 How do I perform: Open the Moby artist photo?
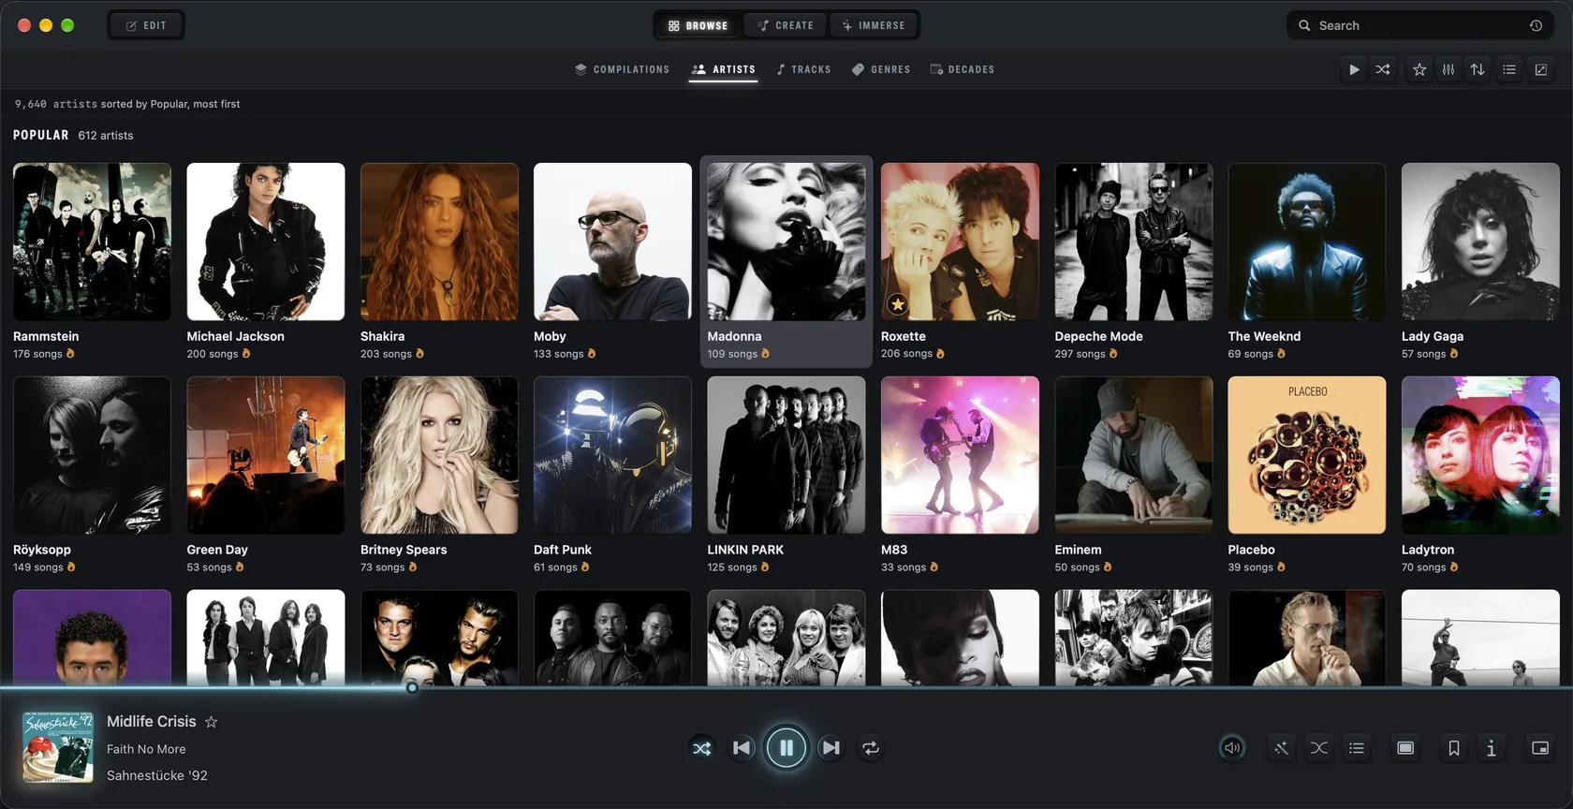point(612,242)
